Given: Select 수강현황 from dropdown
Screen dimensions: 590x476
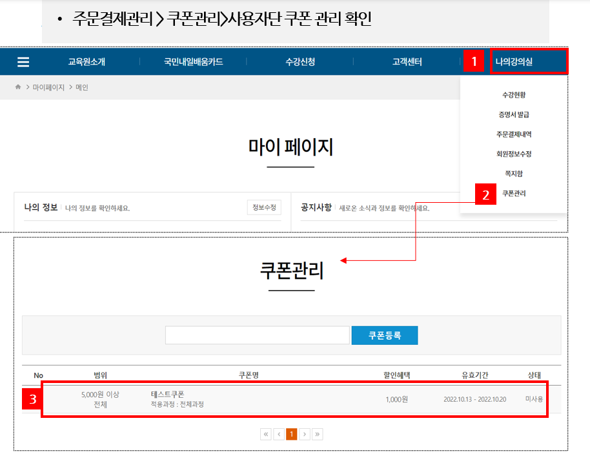Looking at the screenshot, I should pos(514,95).
